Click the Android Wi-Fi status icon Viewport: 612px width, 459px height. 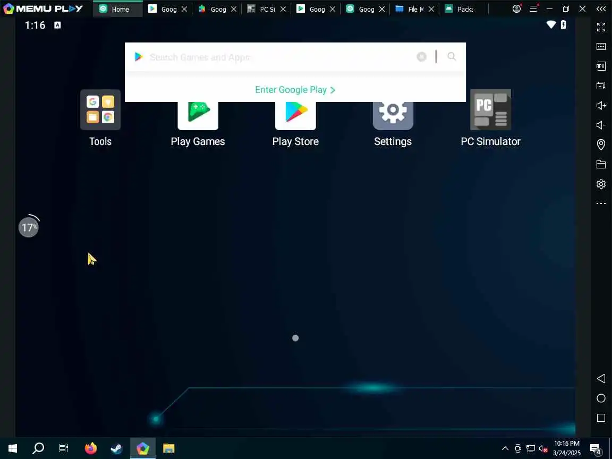[551, 24]
